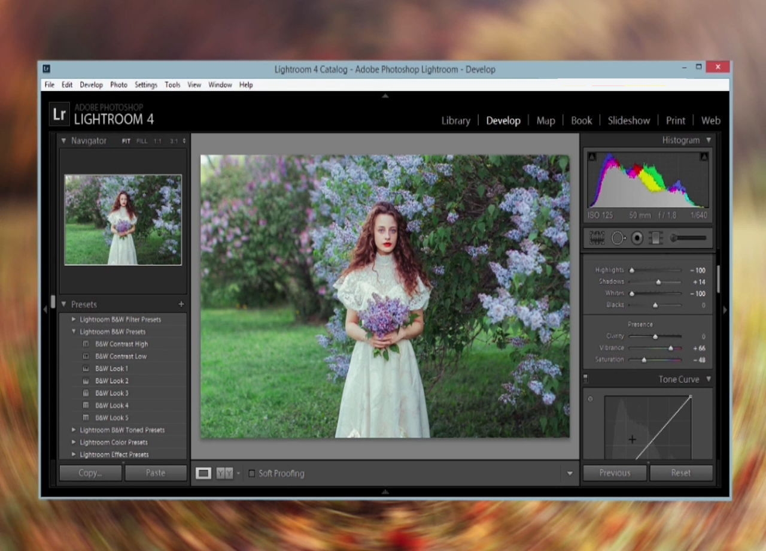Apply the B&W Look 3 preset
Image resolution: width=766 pixels, height=551 pixels.
pyautogui.click(x=111, y=393)
